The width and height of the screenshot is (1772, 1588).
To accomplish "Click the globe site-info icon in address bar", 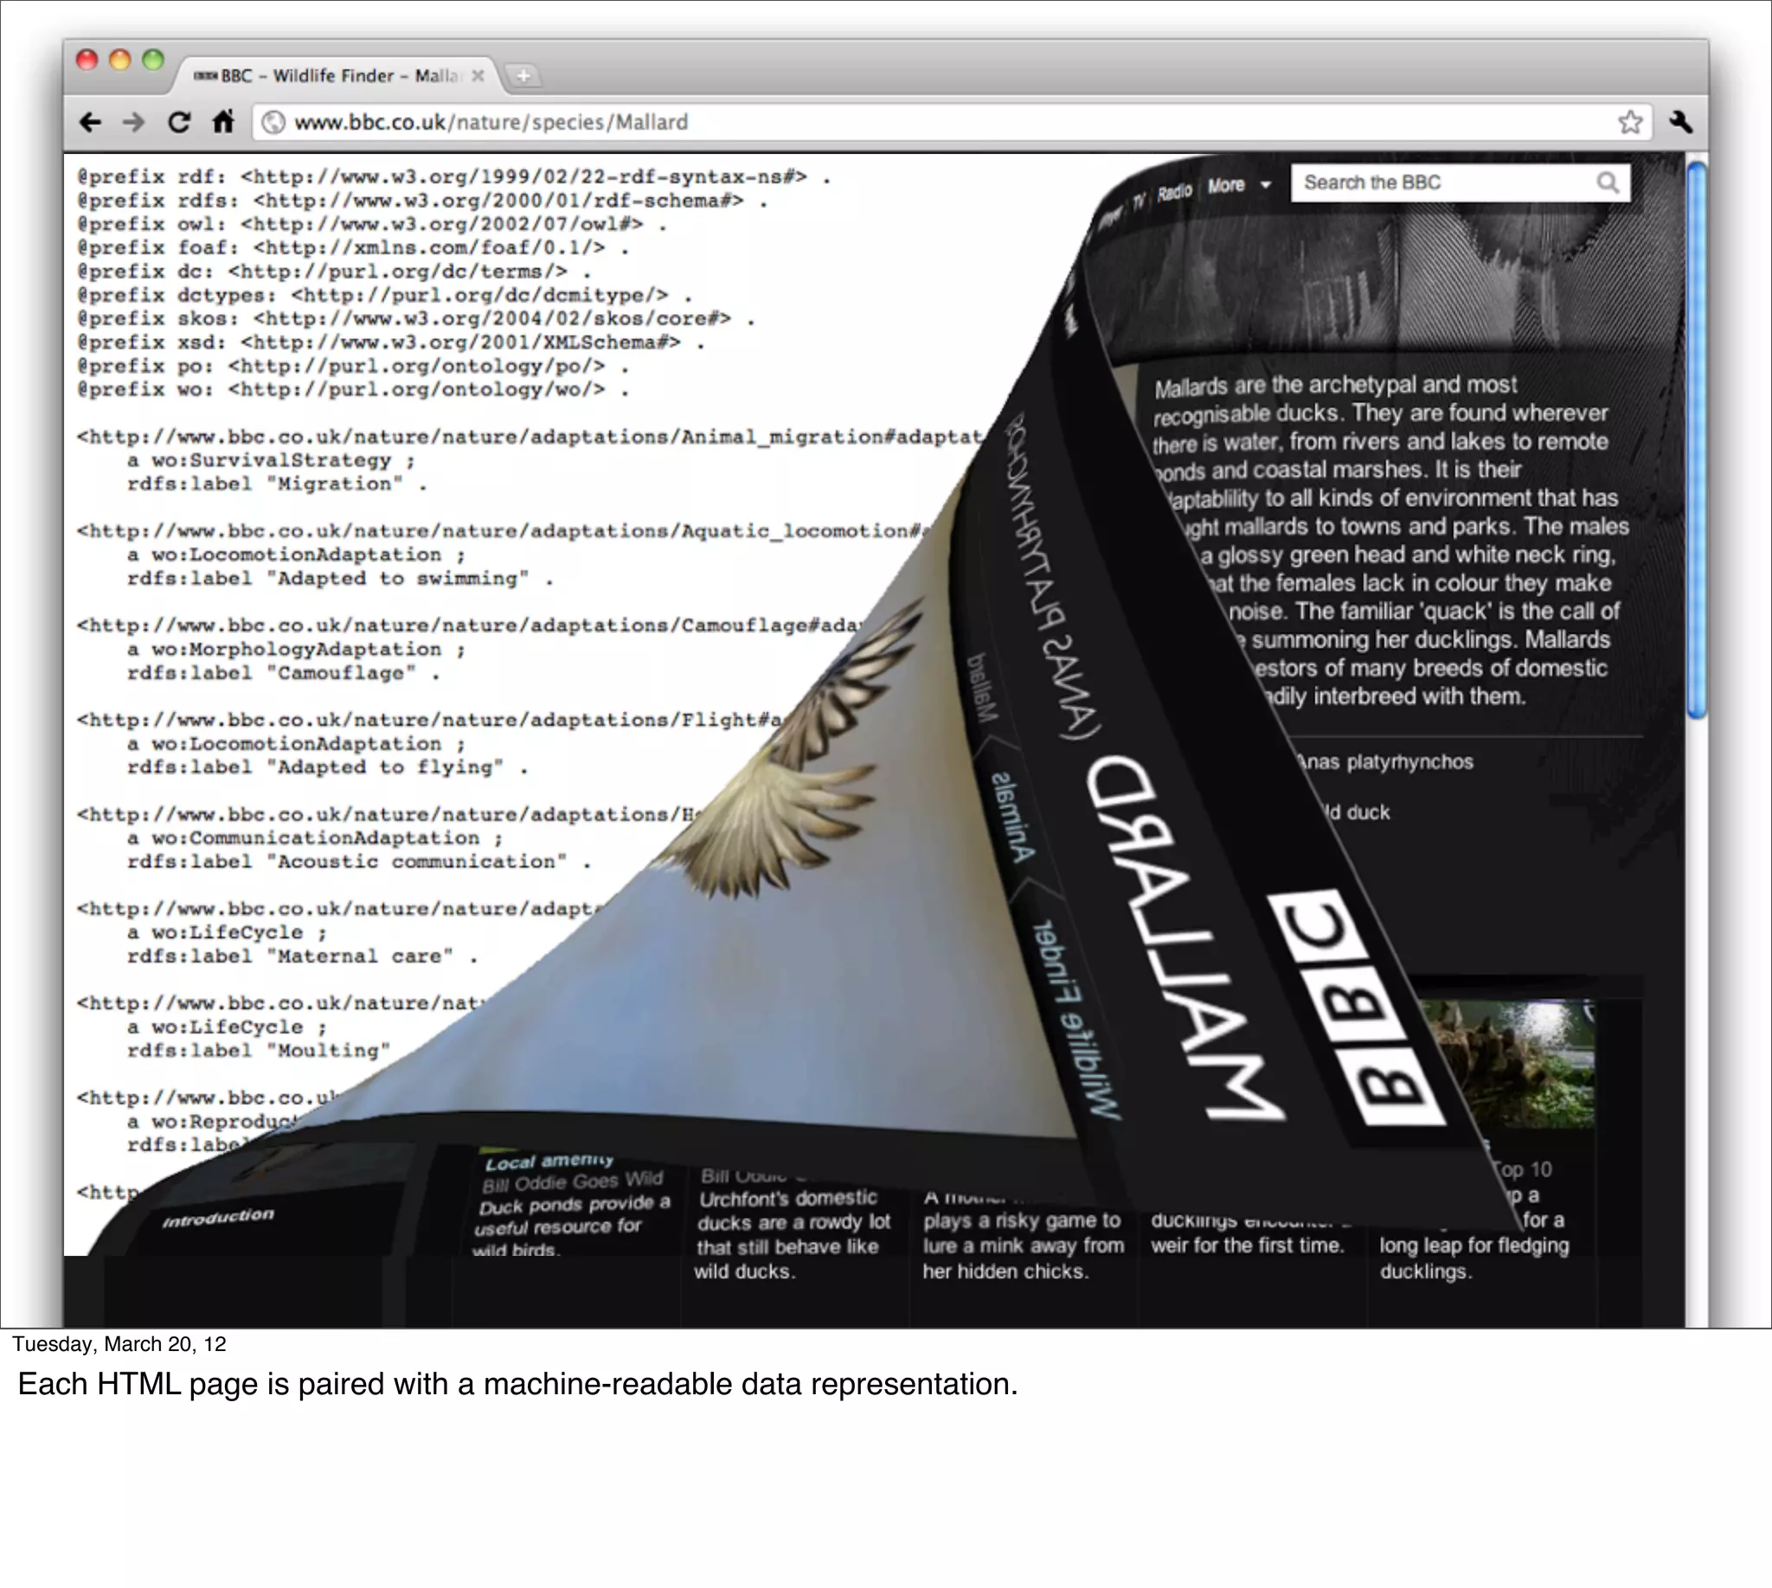I will point(273,122).
